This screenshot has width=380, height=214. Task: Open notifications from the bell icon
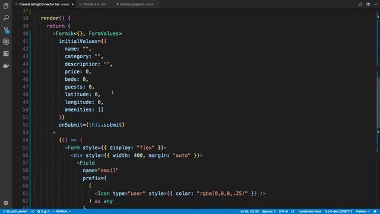point(375,212)
